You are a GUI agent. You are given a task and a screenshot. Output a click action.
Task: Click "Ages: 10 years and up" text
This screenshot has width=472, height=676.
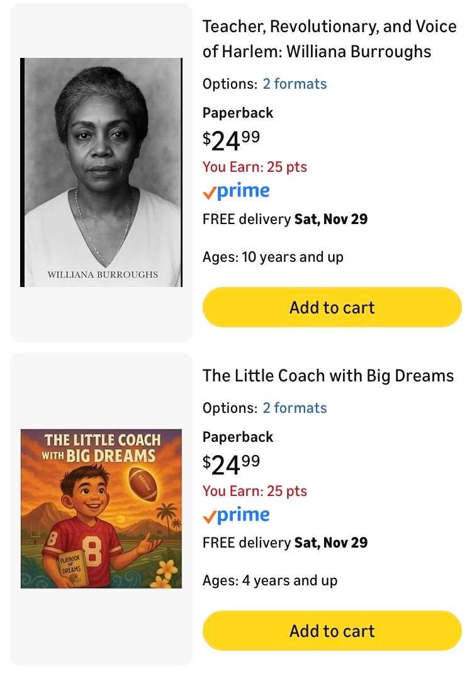click(x=273, y=257)
